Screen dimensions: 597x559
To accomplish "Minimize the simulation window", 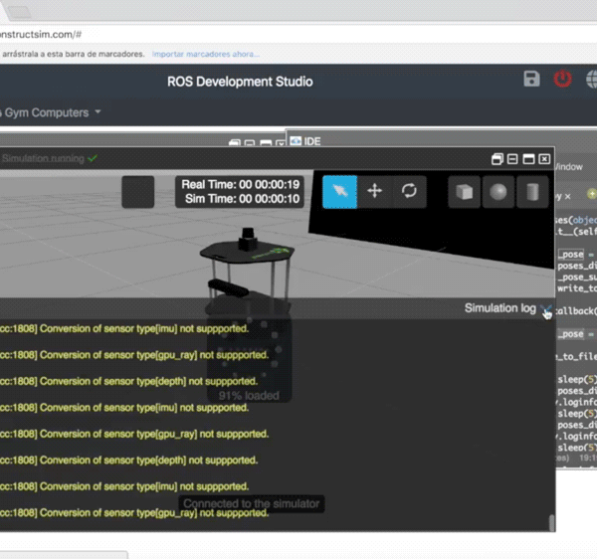I will click(512, 159).
